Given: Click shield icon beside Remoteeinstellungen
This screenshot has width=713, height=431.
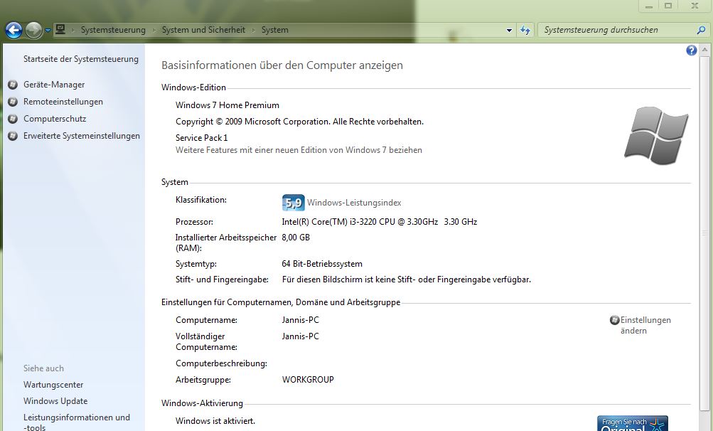Looking at the screenshot, I should click(x=14, y=102).
